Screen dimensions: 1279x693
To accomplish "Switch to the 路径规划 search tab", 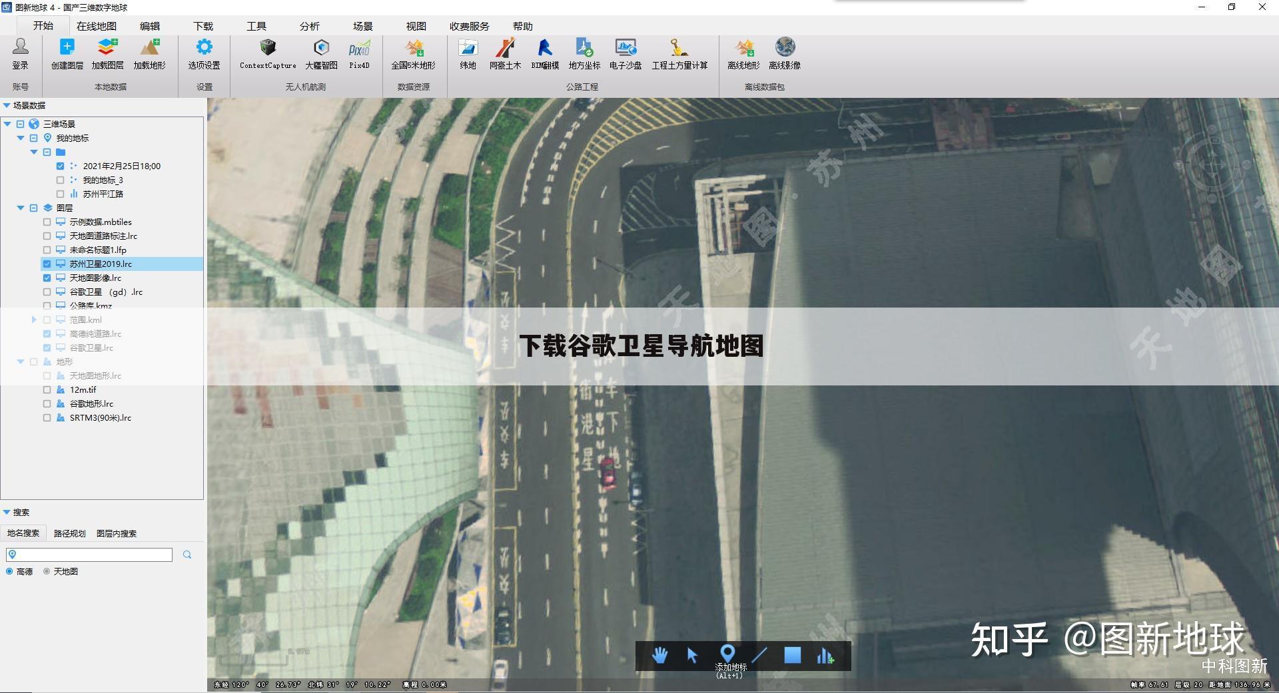I will coord(70,533).
